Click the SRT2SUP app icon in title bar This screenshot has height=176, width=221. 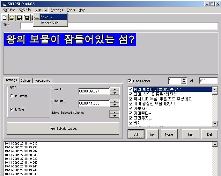tap(4, 4)
